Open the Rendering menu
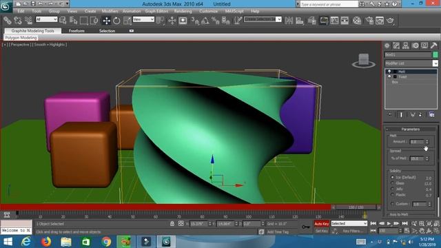Viewport: 441px width, 248px height. pos(183,11)
